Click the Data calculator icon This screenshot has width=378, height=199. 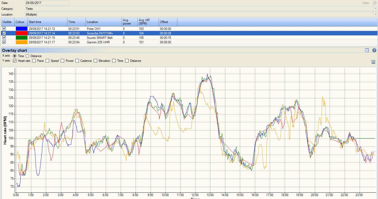pos(375,3)
